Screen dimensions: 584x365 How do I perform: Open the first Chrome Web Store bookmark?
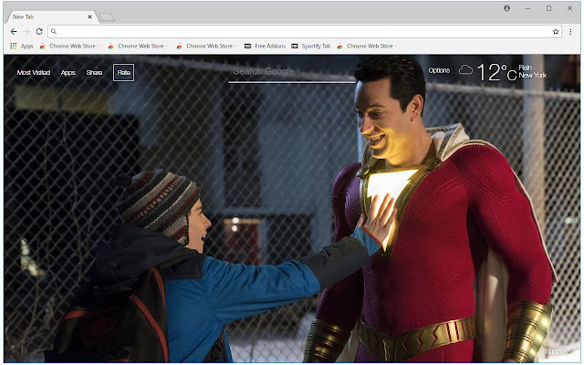(x=69, y=47)
